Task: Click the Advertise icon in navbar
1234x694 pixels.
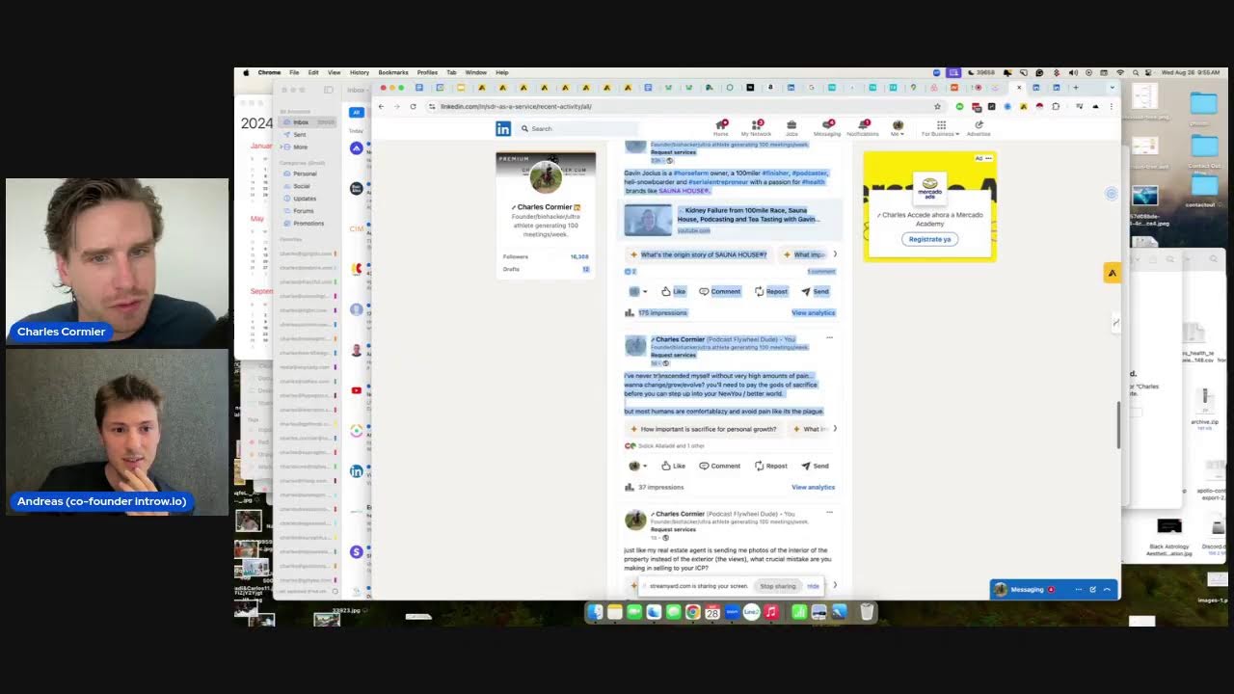Action: [979, 127]
